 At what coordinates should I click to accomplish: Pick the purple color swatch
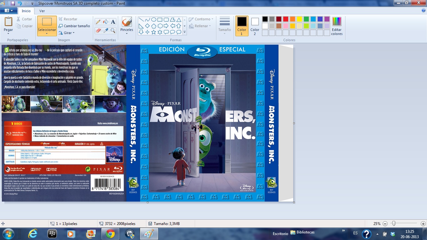tap(327, 19)
